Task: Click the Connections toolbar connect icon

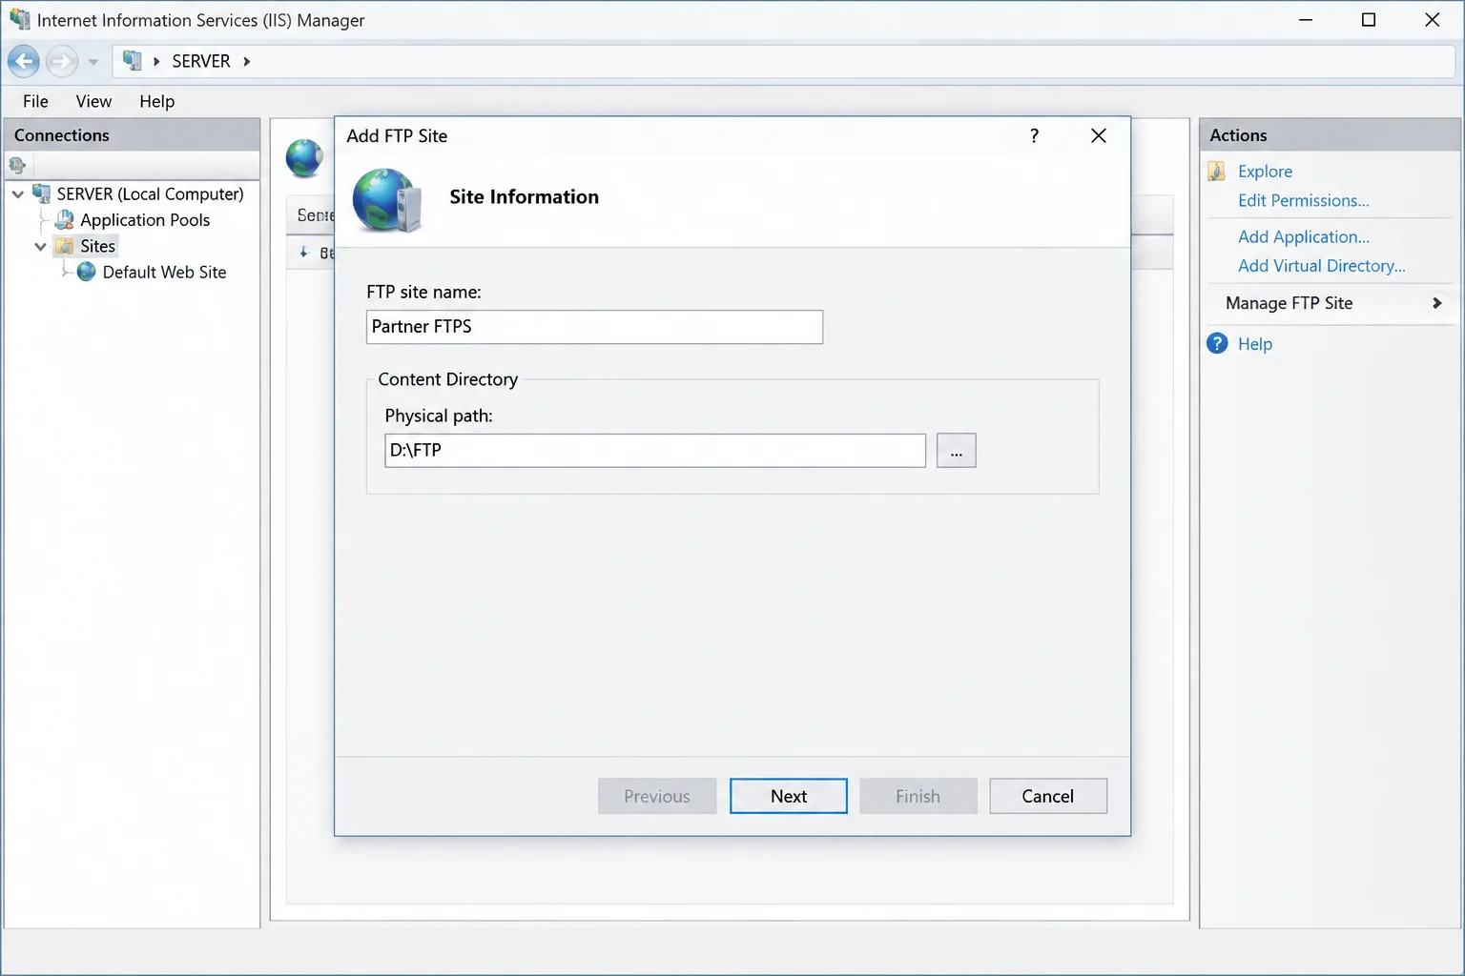Action: tap(17, 165)
